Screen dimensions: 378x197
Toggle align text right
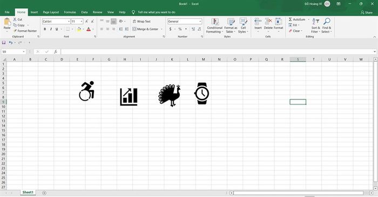tap(113, 29)
